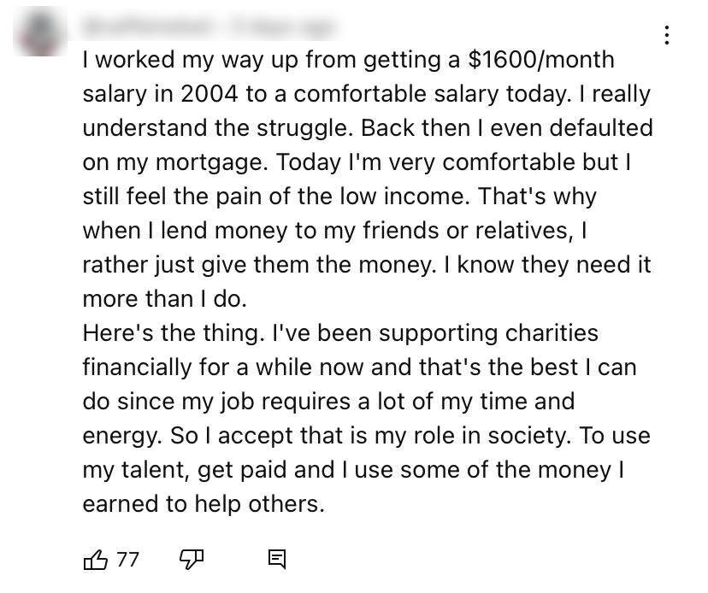Image resolution: width=708 pixels, height=593 pixels.
Task: Click "more than I do." line
Action: 165,299
